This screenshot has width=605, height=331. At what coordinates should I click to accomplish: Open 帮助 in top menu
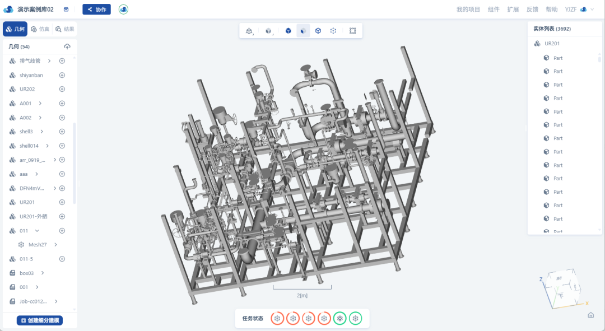(x=551, y=10)
